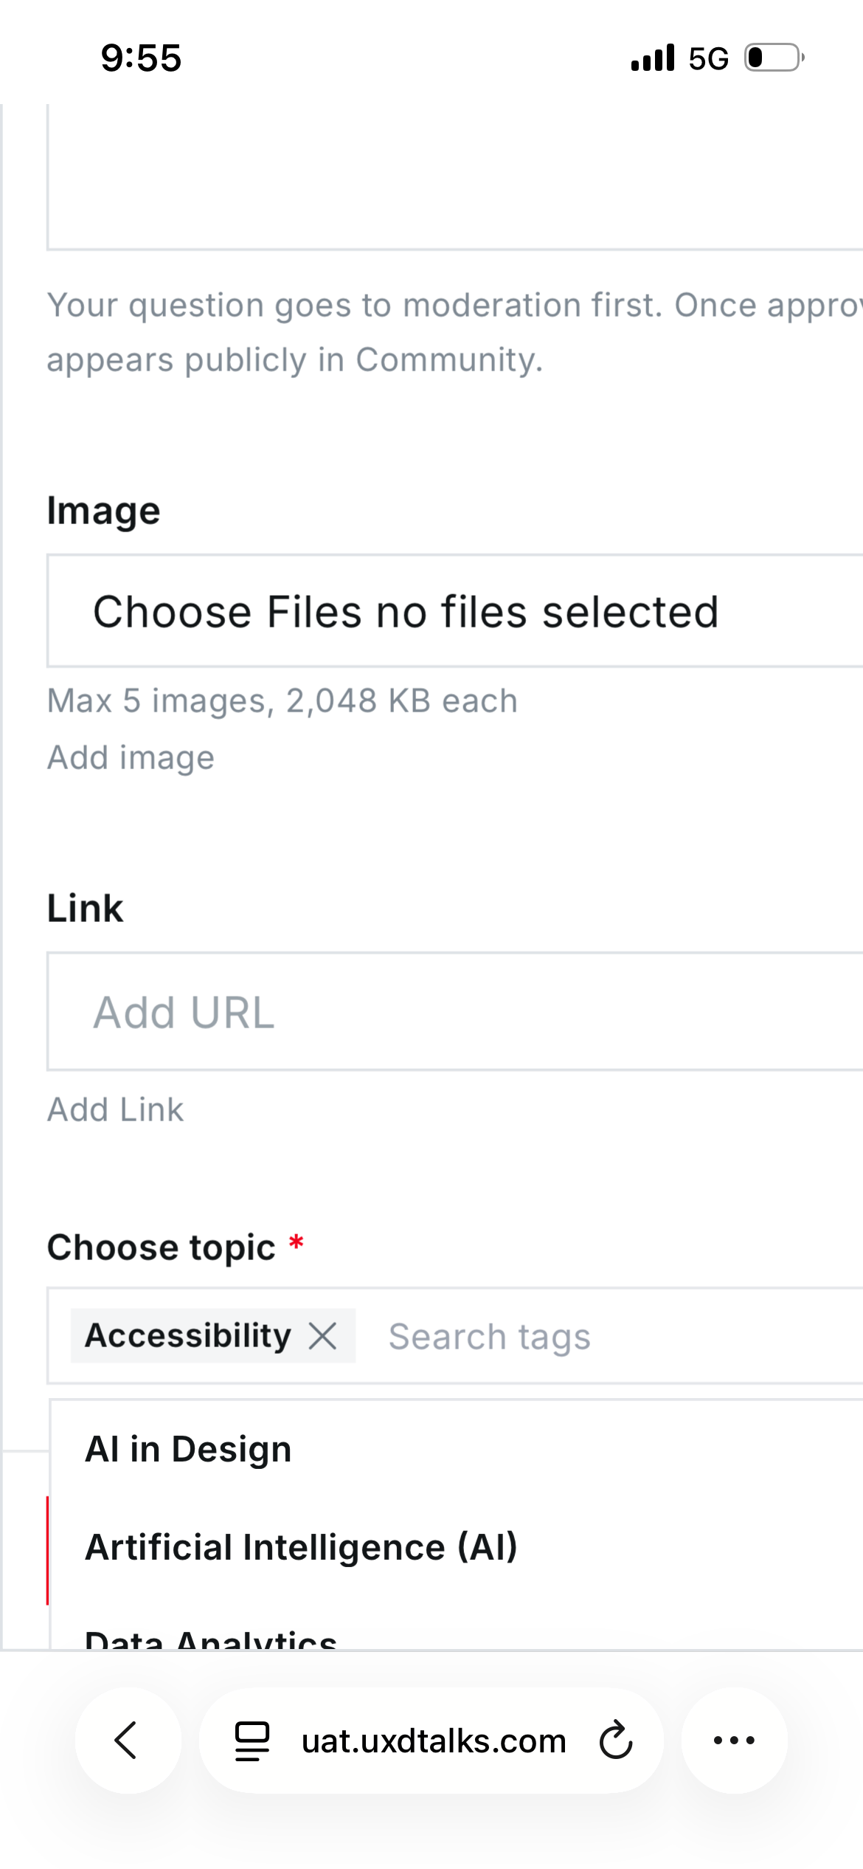
Task: Tap the battery indicator in the status bar
Action: [774, 58]
